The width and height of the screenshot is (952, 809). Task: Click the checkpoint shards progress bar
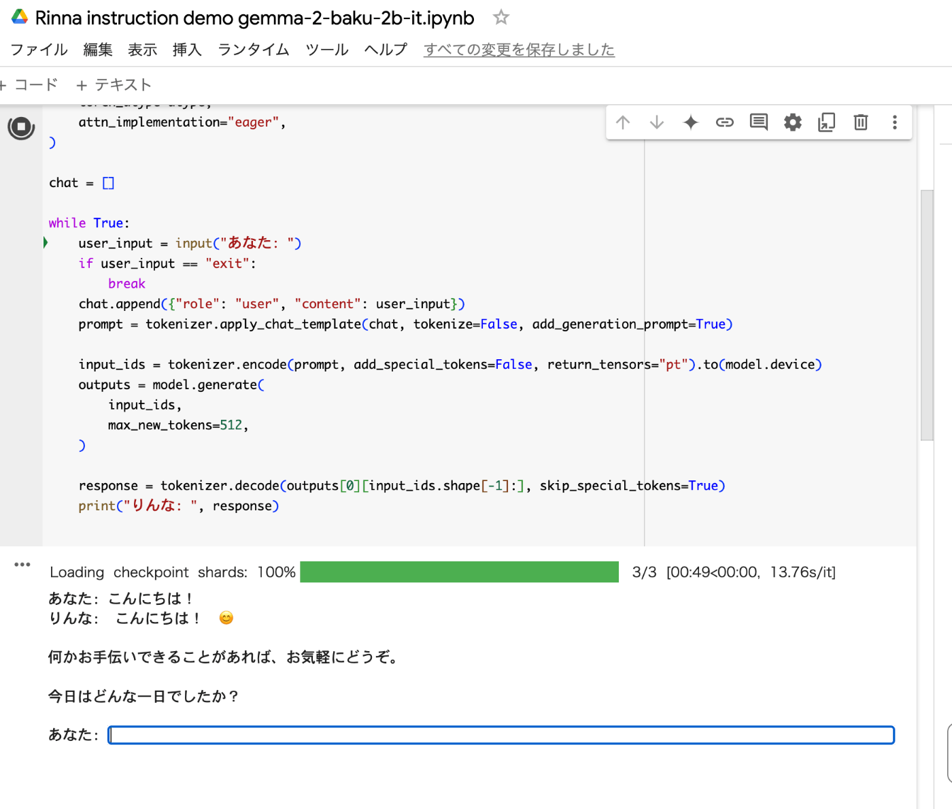(x=459, y=572)
